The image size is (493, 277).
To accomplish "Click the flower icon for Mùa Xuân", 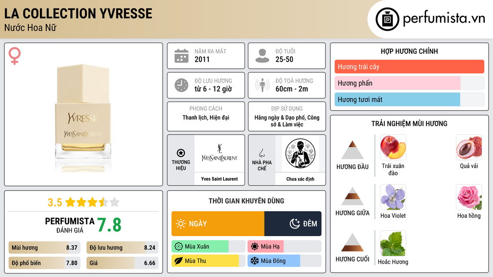I will click(179, 247).
